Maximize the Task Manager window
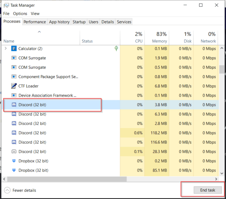This screenshot has width=226, height=199. (x=200, y=5)
